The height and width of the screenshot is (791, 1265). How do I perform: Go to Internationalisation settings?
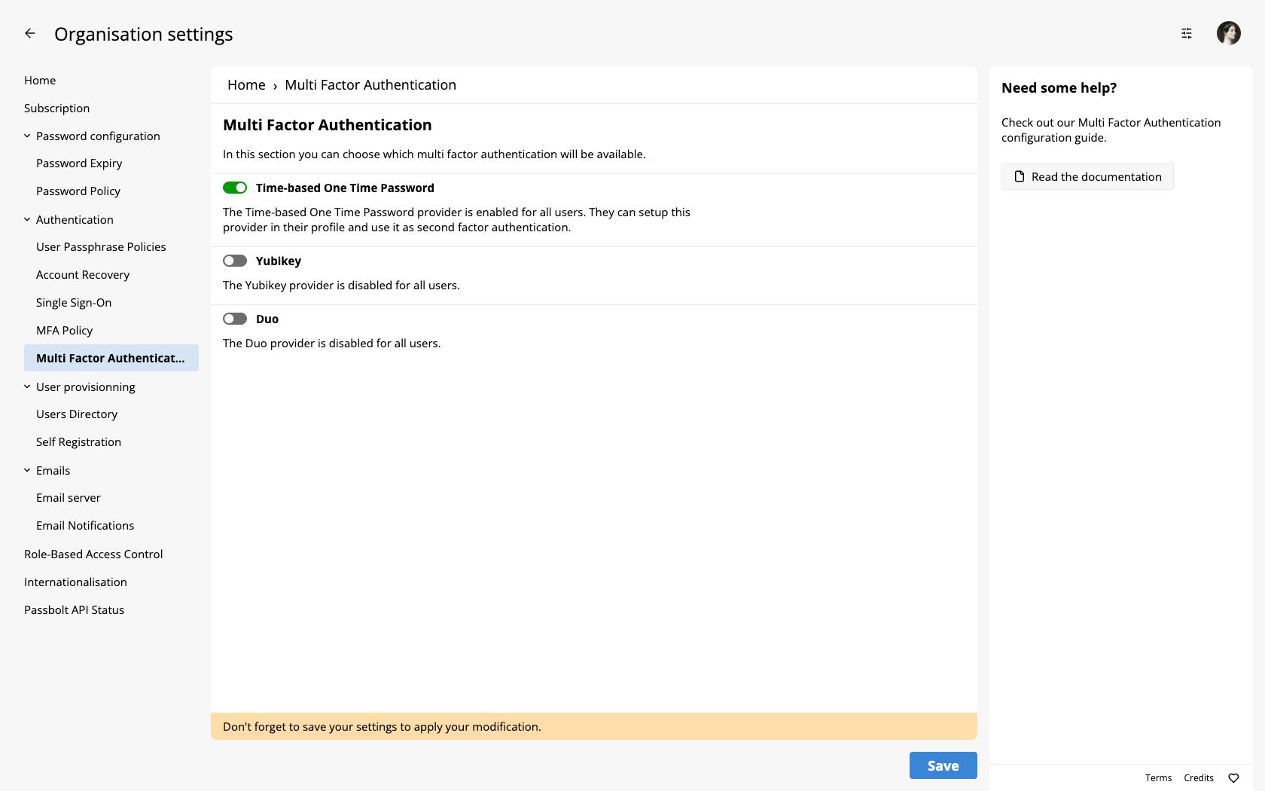(75, 582)
